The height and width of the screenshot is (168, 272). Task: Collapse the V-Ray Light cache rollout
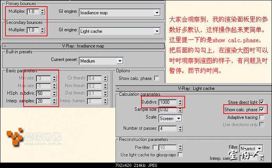click(x=118, y=88)
